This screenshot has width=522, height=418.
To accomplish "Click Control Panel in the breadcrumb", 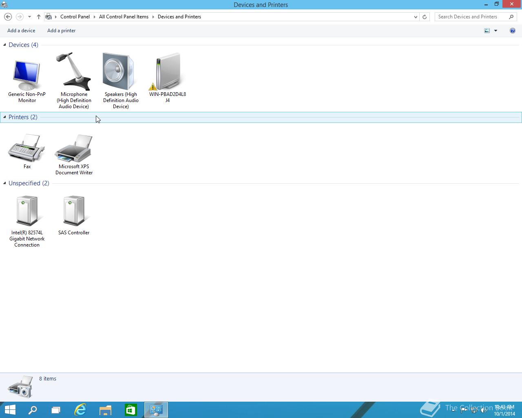I will [x=75, y=17].
